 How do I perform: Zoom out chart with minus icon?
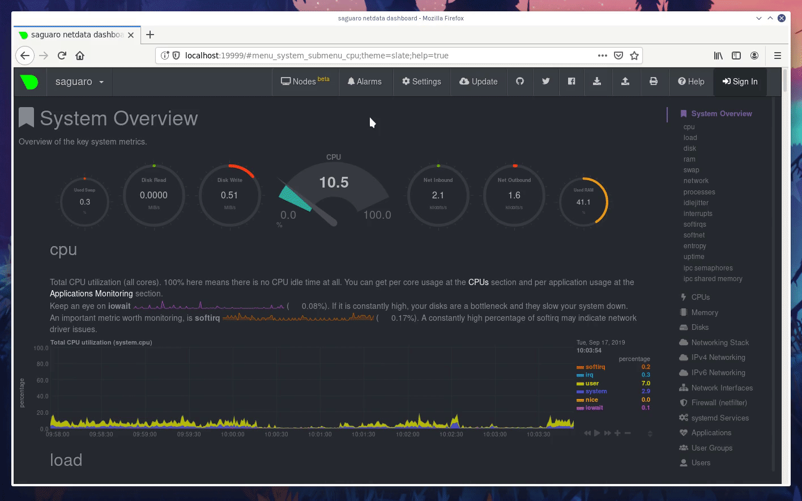click(x=628, y=433)
